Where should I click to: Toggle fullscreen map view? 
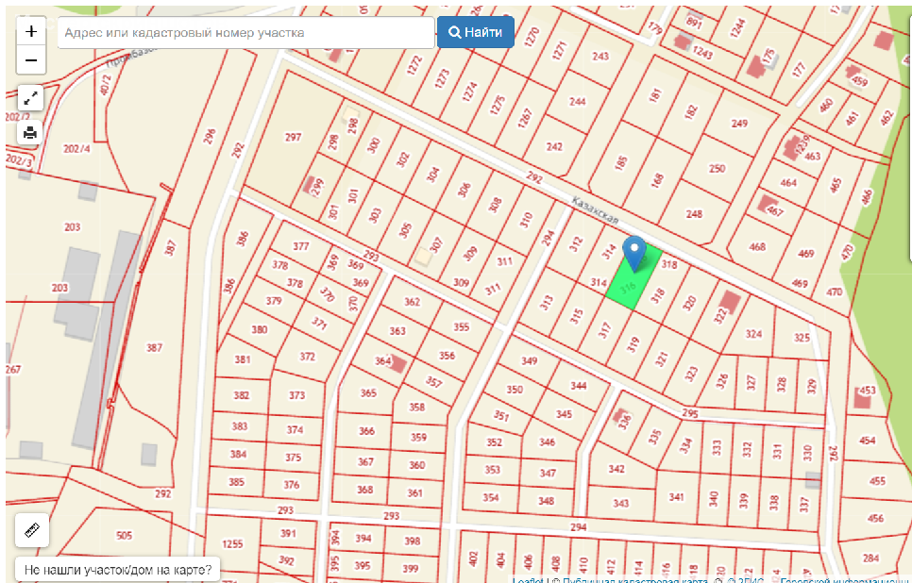pos(30,98)
